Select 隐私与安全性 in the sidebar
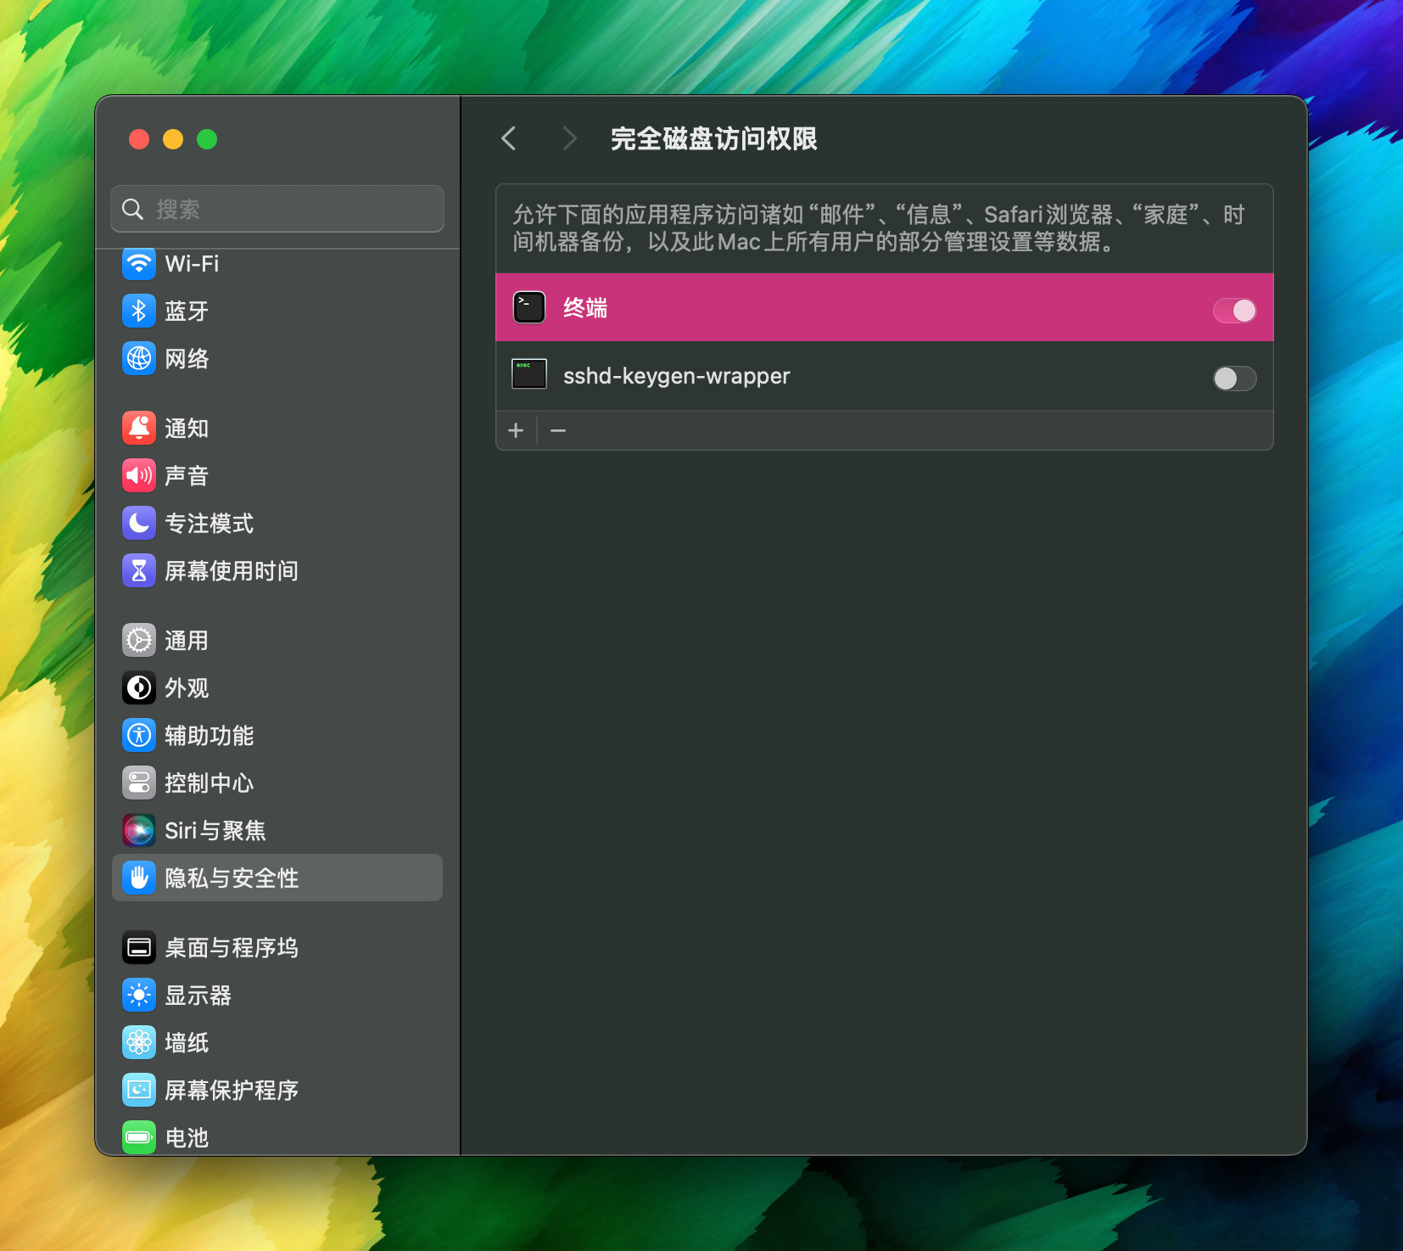Viewport: 1403px width, 1251px height. click(232, 878)
